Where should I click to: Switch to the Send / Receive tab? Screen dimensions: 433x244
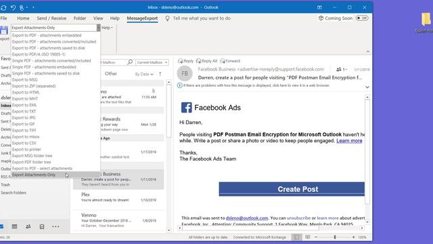pos(51,18)
